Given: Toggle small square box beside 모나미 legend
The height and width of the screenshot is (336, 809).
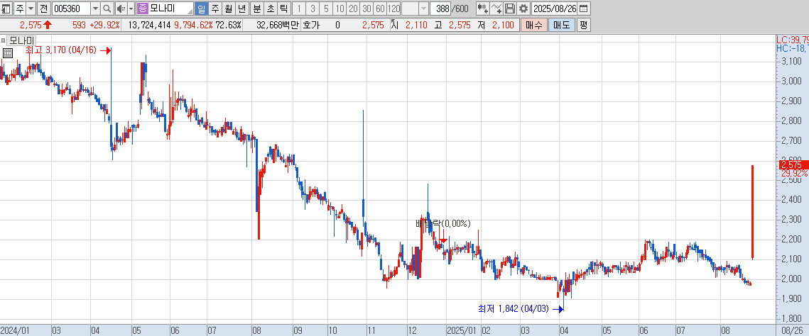Looking at the screenshot, I should pos(3,40).
